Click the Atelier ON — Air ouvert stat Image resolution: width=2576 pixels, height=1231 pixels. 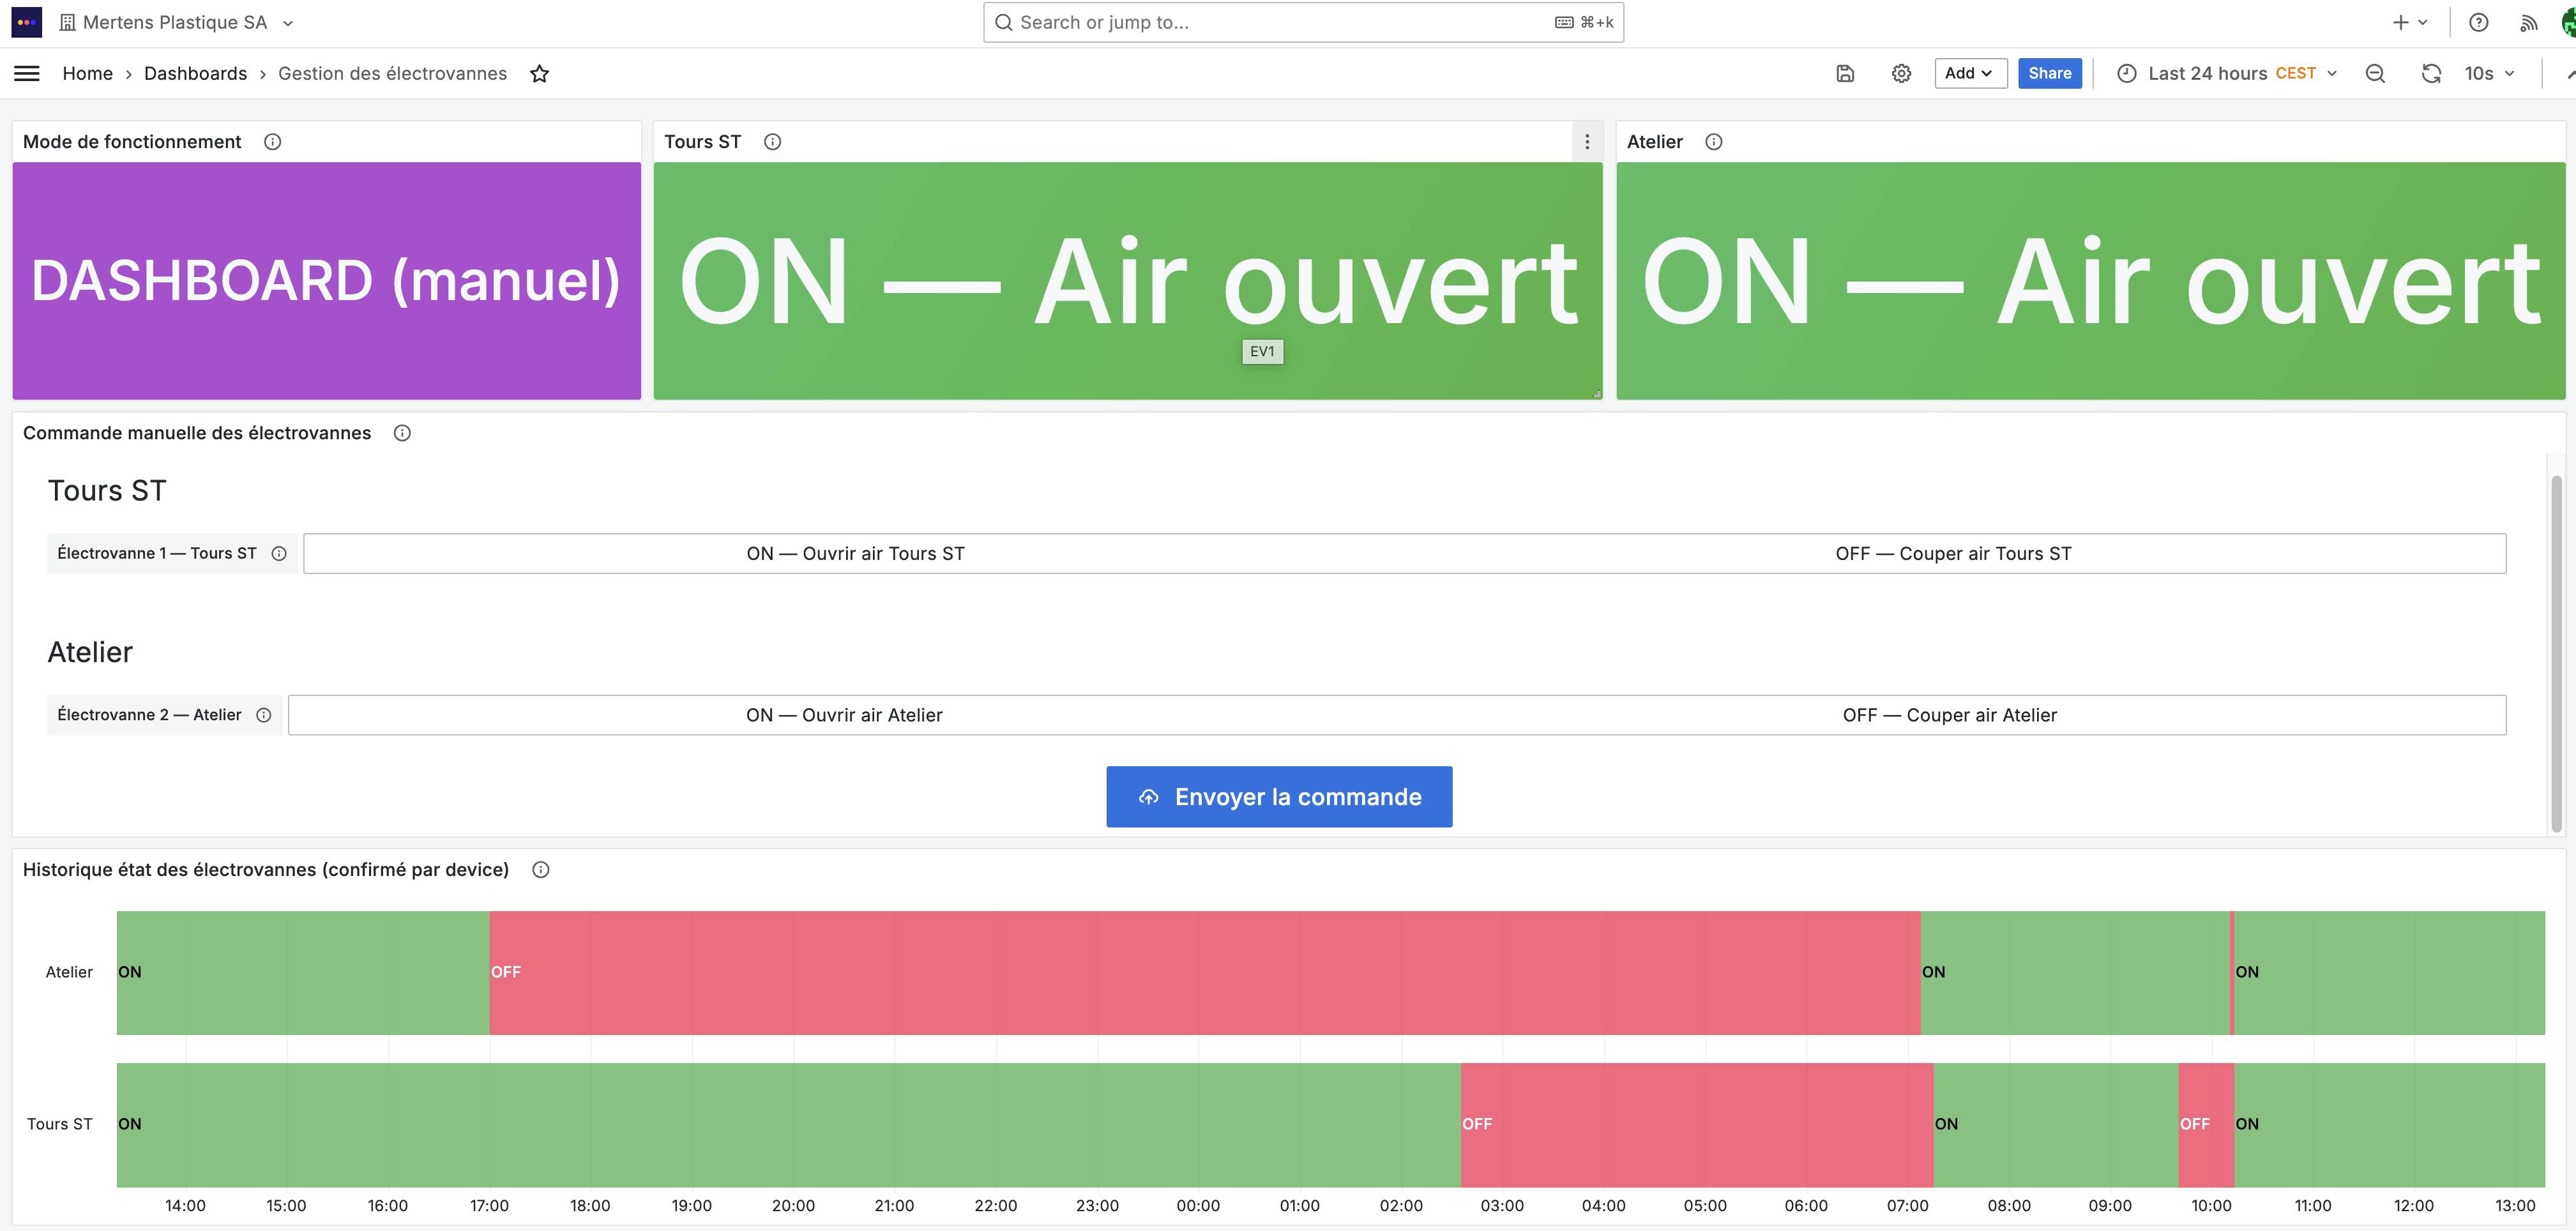(2090, 281)
